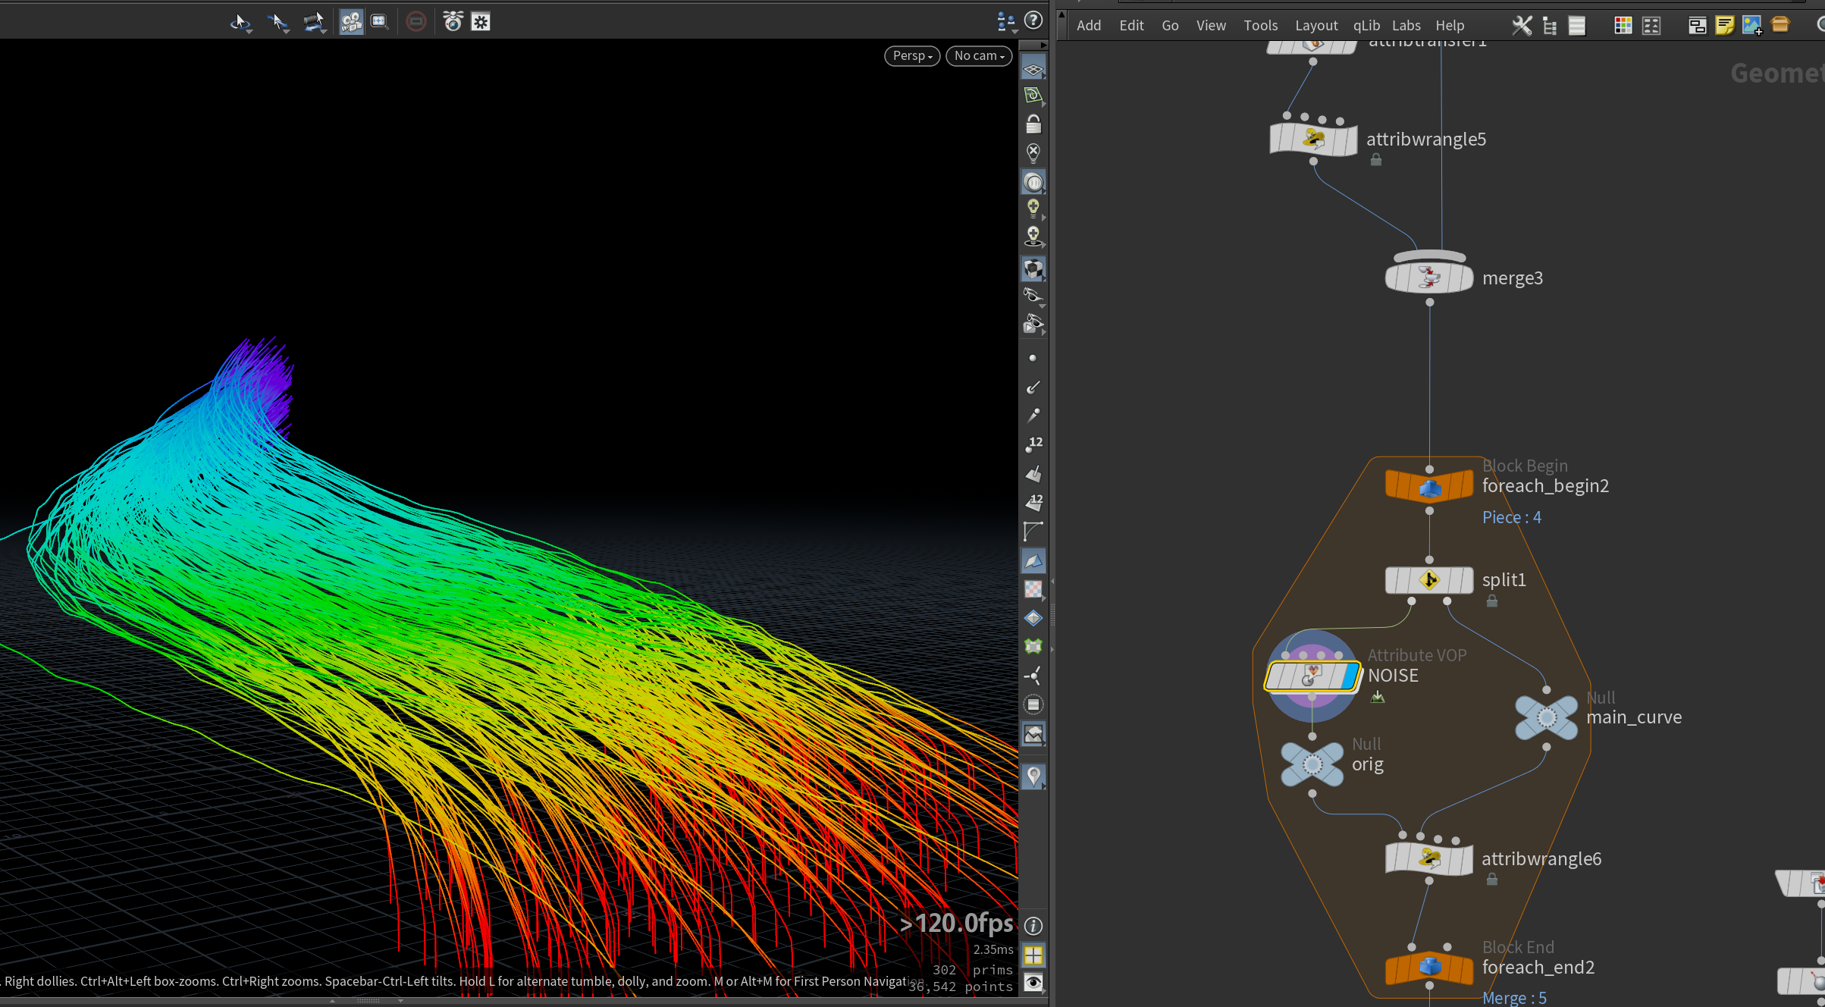This screenshot has width=1825, height=1007.
Task: Open the network color palette icon
Action: point(1623,26)
